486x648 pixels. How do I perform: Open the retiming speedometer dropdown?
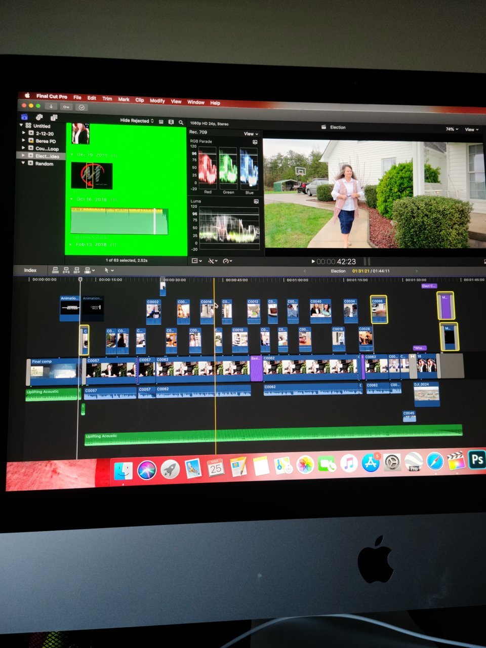[x=227, y=261]
